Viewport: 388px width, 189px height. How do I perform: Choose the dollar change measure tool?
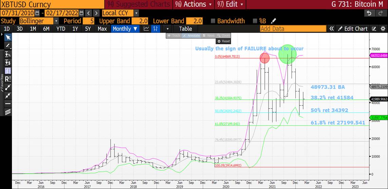point(8,63)
